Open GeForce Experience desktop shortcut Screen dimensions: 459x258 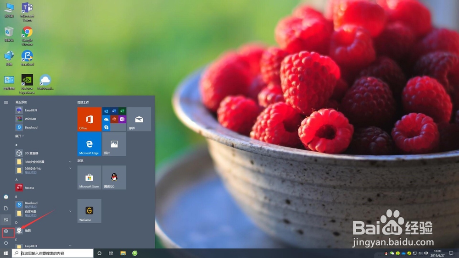[x=27, y=84]
